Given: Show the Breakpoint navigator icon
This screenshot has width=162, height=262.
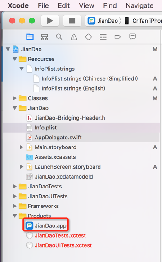Looking at the screenshot, I should click(x=117, y=37).
